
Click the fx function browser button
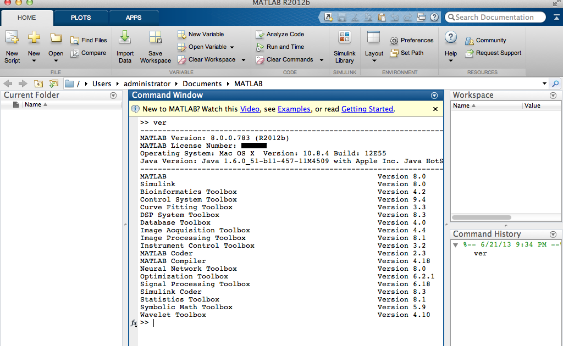click(134, 323)
